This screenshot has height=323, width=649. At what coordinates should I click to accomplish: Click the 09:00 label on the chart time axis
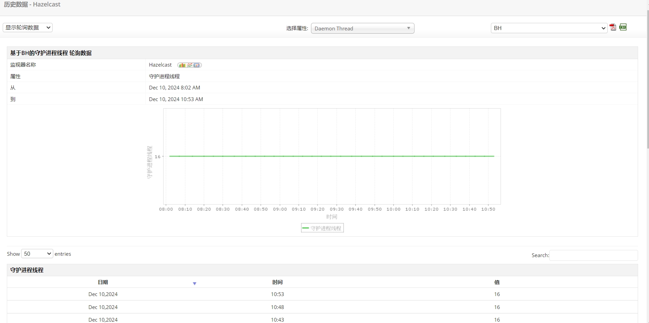pos(280,209)
